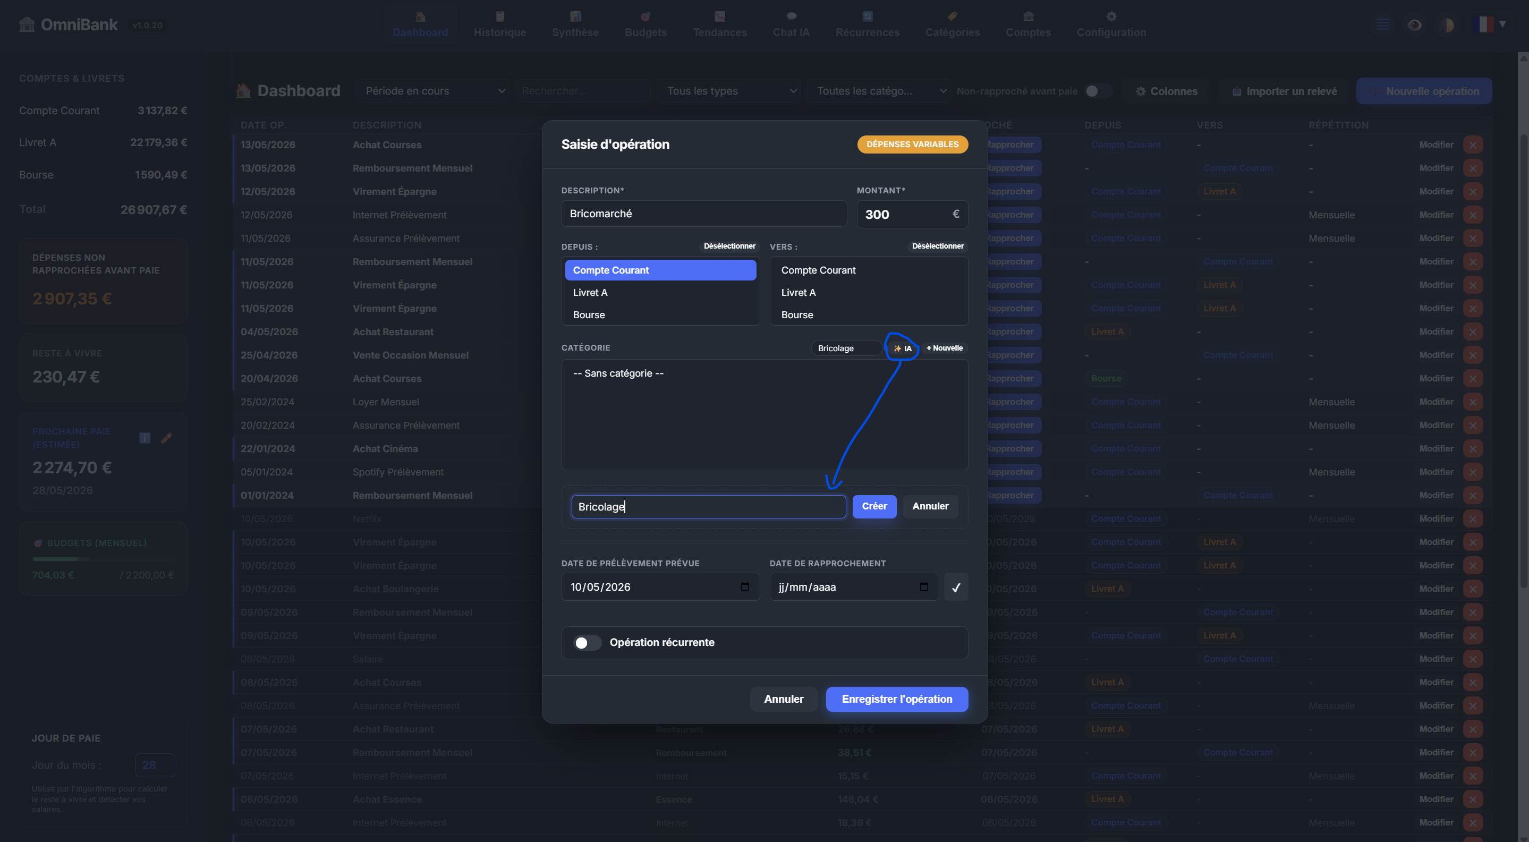Click the Créer button
This screenshot has height=842, width=1529.
click(874, 506)
